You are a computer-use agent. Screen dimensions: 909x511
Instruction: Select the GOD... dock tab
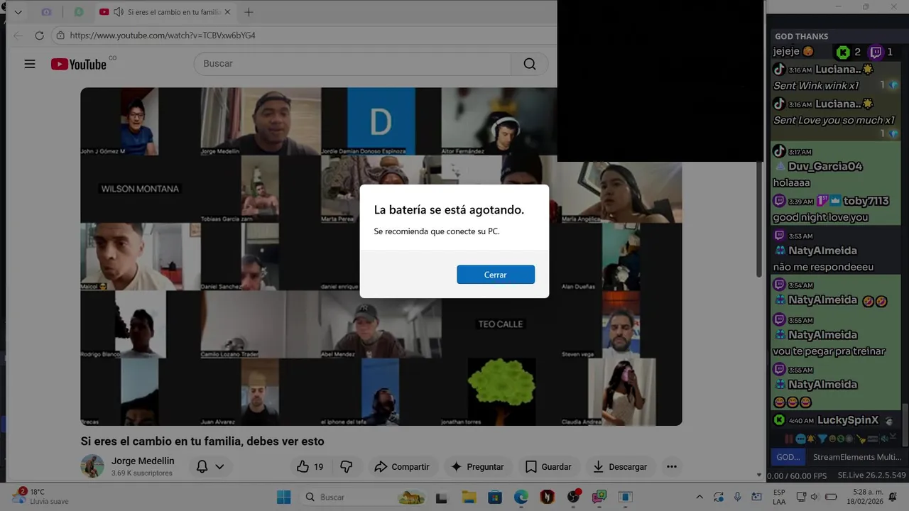(x=788, y=457)
